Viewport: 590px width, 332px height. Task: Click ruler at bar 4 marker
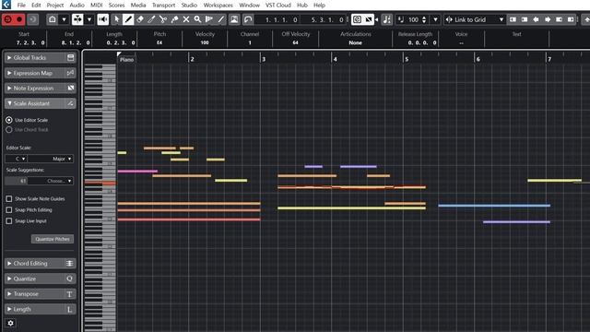click(334, 59)
